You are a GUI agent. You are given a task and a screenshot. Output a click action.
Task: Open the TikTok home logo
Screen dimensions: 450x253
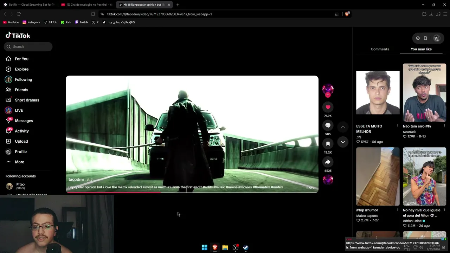[x=18, y=35]
